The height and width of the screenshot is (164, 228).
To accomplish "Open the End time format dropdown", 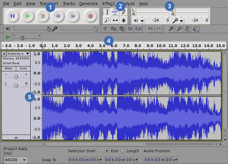I will 136,160.
